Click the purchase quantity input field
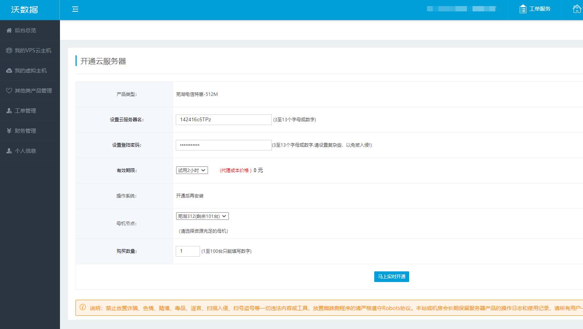Screen dimensions: 583x329 pyautogui.click(x=188, y=251)
